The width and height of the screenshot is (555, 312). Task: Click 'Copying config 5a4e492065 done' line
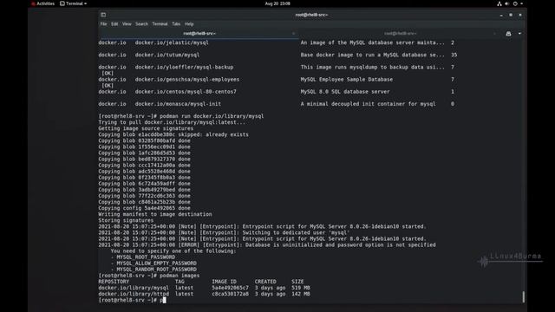coord(145,208)
